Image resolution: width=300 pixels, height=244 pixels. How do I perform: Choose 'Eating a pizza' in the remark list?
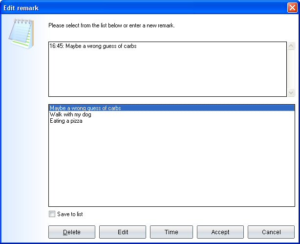coord(66,121)
